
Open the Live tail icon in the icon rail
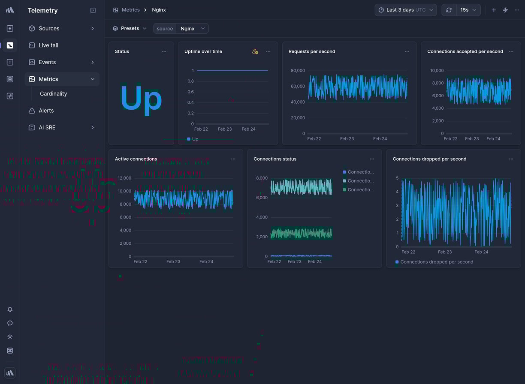10,45
